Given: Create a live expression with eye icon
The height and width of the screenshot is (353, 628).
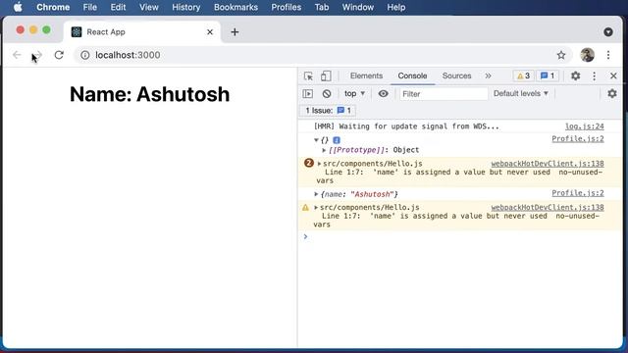Looking at the screenshot, I should 383,94.
